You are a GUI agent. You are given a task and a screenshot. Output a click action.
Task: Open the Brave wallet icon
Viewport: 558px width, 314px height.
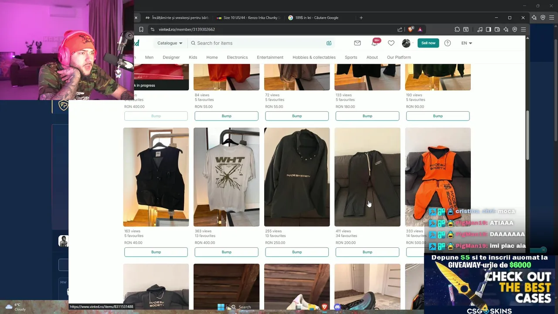coord(497,29)
